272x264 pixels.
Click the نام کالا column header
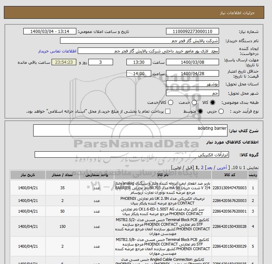click(163, 175)
